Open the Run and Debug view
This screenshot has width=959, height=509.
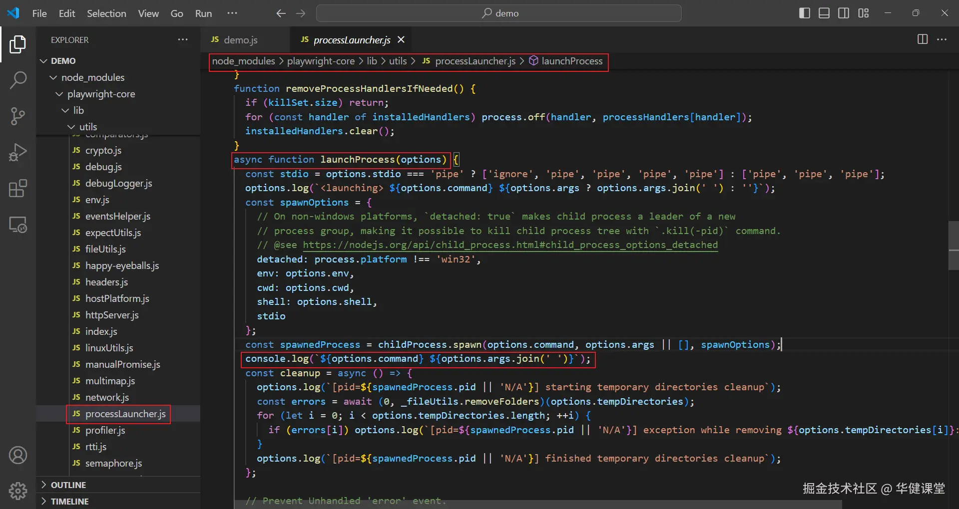point(18,152)
